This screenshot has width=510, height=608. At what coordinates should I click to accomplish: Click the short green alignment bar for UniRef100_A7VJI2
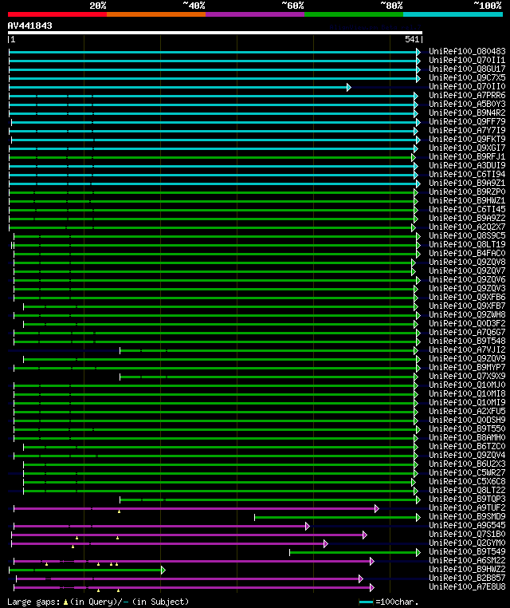tap(269, 350)
